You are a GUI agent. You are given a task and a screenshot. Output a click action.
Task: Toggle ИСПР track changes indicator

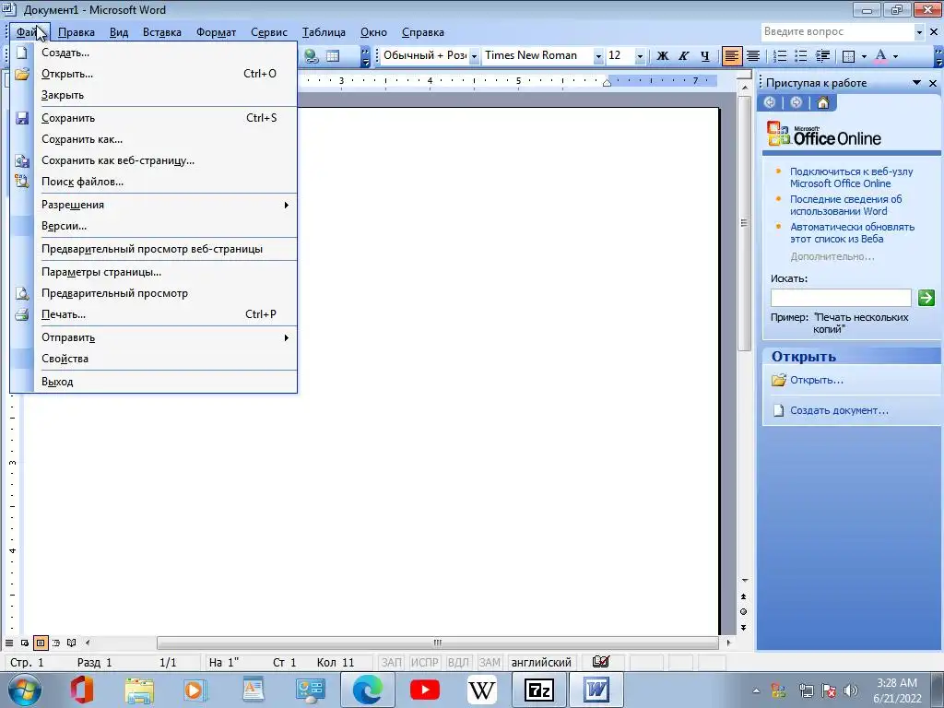424,662
